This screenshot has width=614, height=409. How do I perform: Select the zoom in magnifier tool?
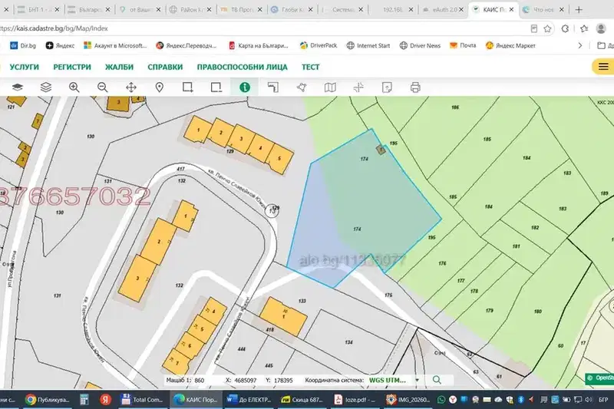pyautogui.click(x=74, y=87)
